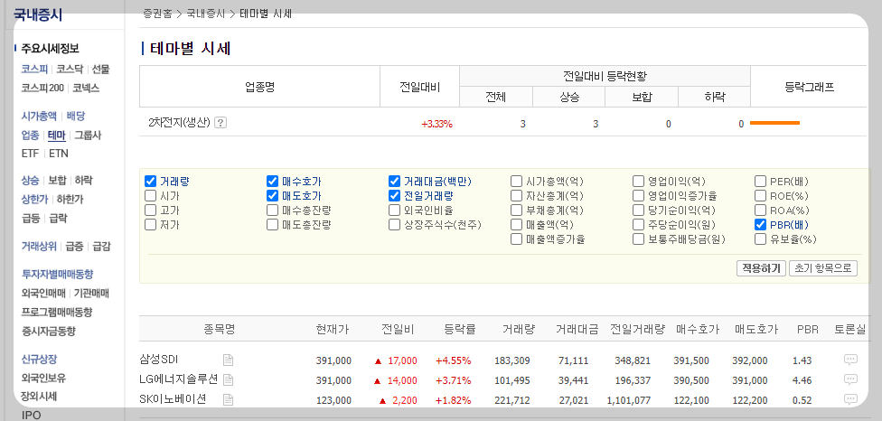Enable the 영업이익(억) checkbox
This screenshot has height=421, width=882.
pyautogui.click(x=638, y=181)
